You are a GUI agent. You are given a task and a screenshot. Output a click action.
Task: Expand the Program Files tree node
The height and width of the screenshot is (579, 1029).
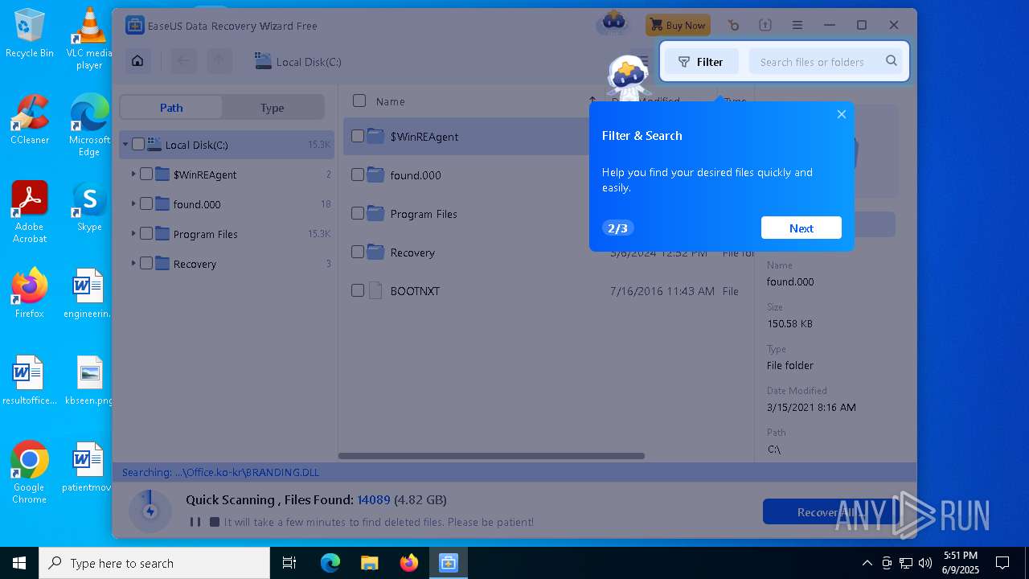coord(133,233)
